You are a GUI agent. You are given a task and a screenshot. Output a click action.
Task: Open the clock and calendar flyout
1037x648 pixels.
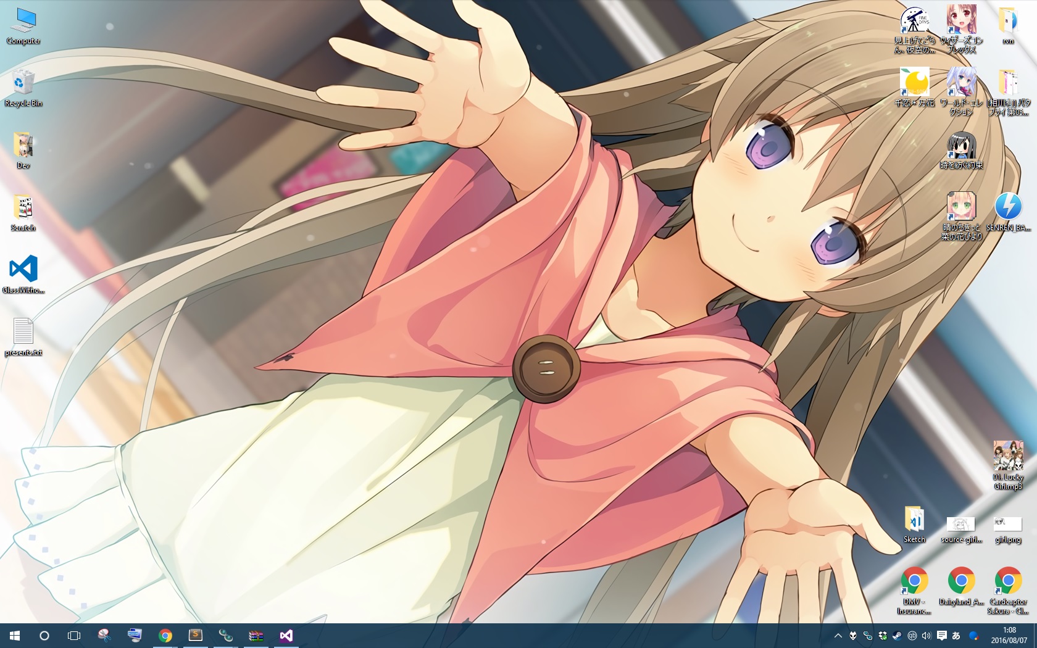point(1009,636)
